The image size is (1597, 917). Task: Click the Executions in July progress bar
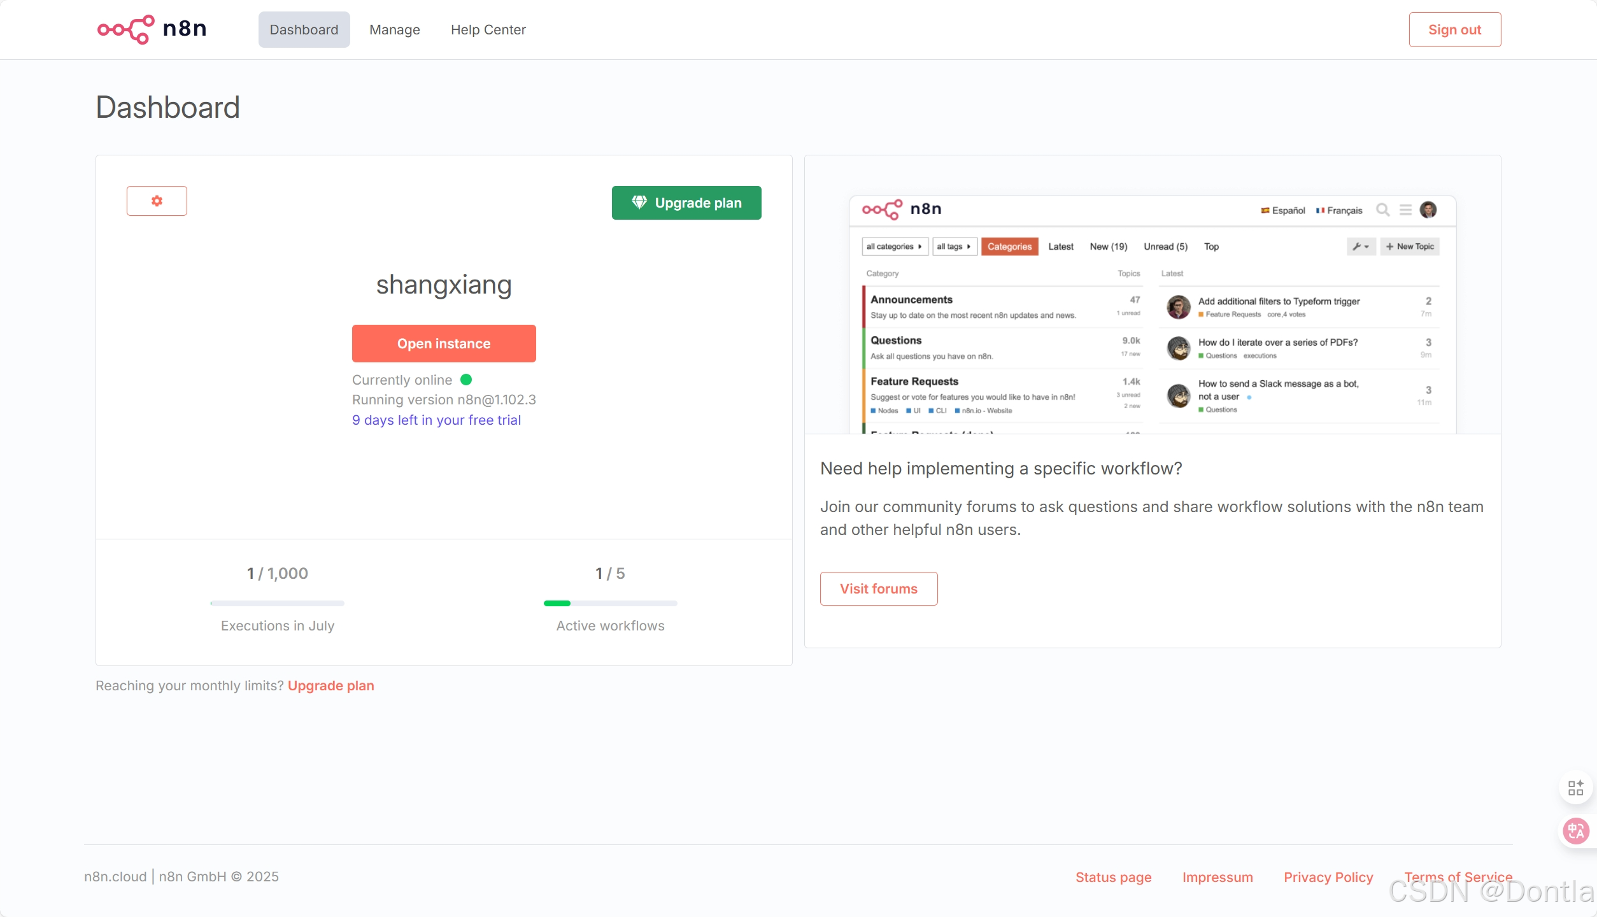278,603
